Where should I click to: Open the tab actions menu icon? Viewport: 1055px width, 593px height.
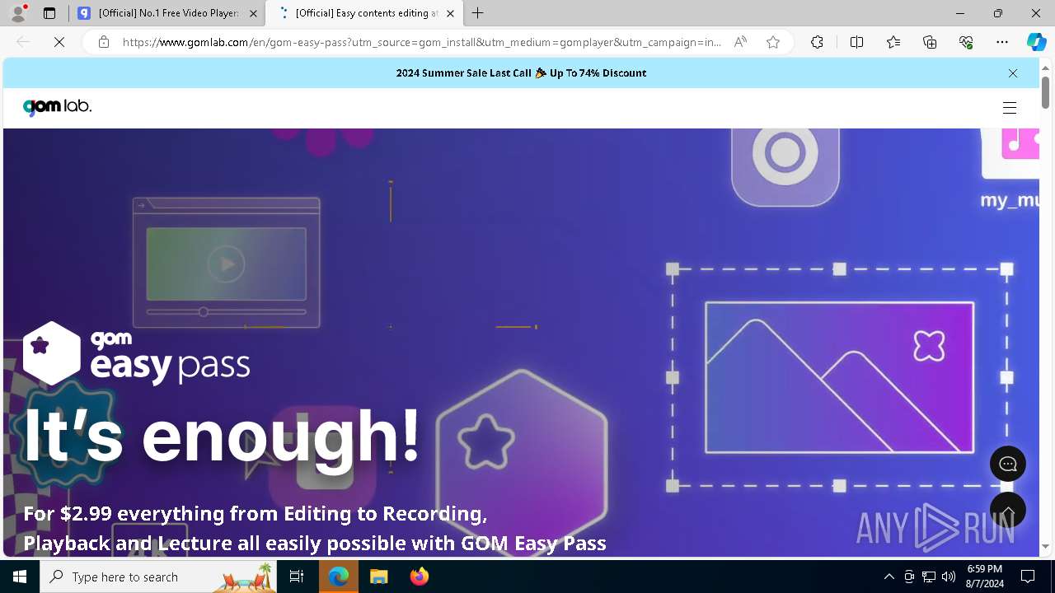tap(49, 13)
